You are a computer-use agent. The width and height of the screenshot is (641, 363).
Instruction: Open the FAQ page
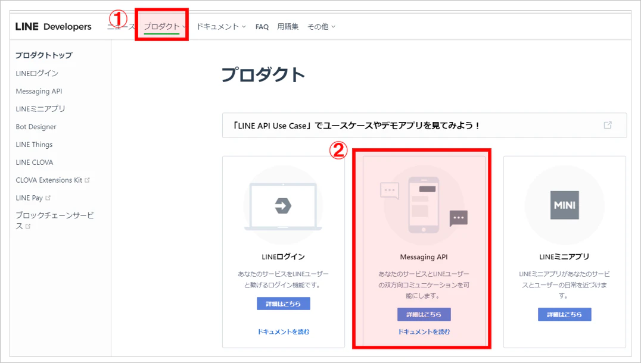(x=262, y=27)
